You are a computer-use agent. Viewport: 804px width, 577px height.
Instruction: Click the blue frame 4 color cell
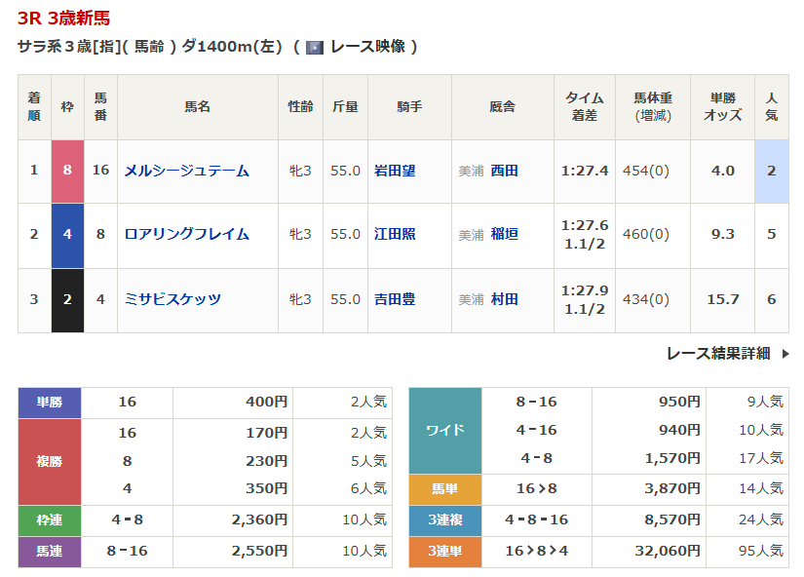(67, 234)
